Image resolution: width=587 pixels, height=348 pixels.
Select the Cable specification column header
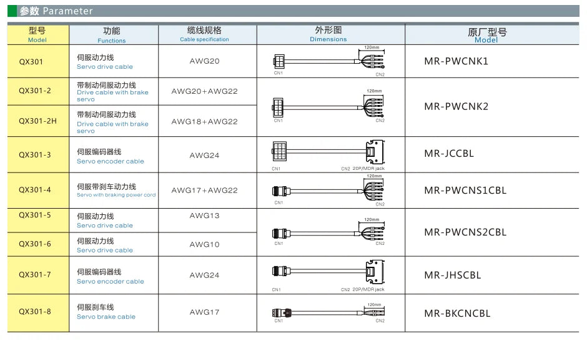tap(207, 35)
